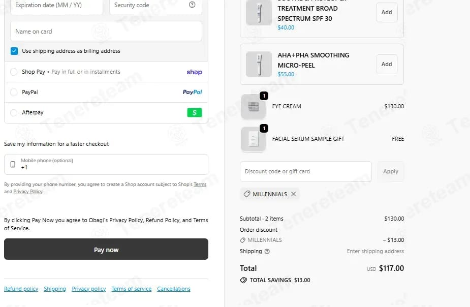Screen dimensions: 470x307
Task: Click the Name on card field
Action: click(106, 31)
